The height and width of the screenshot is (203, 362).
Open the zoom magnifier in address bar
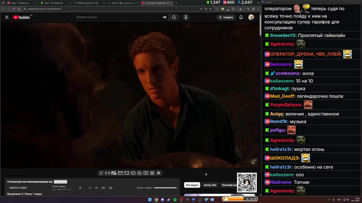pyautogui.click(x=201, y=9)
